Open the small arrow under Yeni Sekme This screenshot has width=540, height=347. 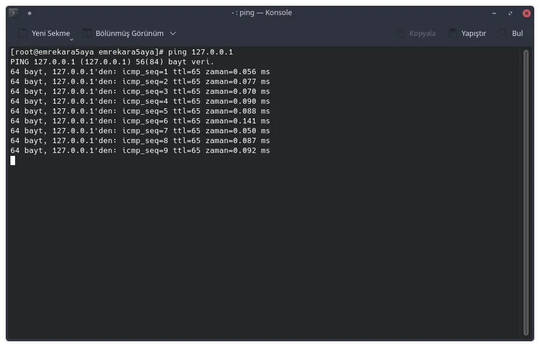72,39
